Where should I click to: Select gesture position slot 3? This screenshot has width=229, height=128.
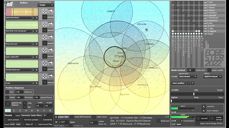[x=20, y=111]
